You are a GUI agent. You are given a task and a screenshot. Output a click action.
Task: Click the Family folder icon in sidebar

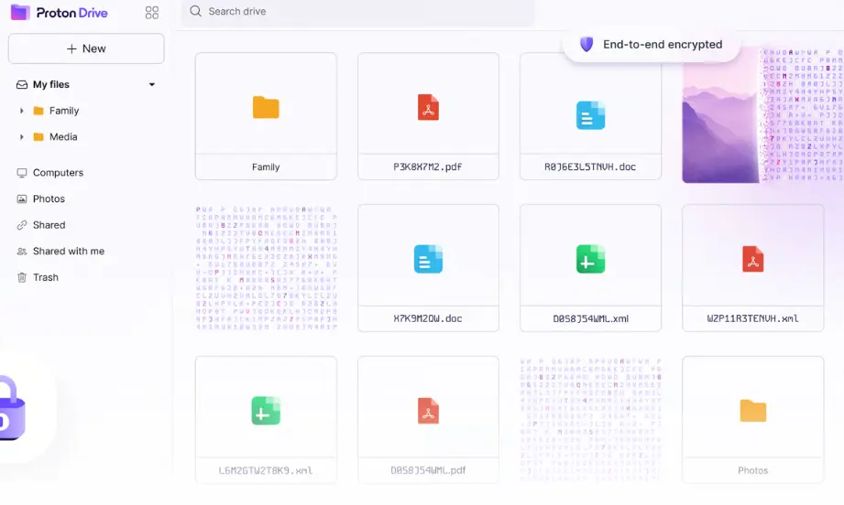pyautogui.click(x=38, y=111)
